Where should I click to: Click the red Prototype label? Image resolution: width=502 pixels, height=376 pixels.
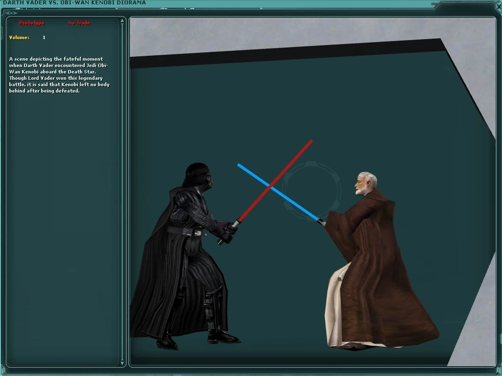pyautogui.click(x=32, y=23)
